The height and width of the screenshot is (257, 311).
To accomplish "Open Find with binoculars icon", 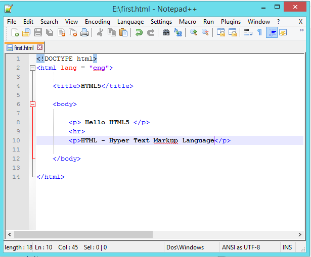I will [x=166, y=32].
